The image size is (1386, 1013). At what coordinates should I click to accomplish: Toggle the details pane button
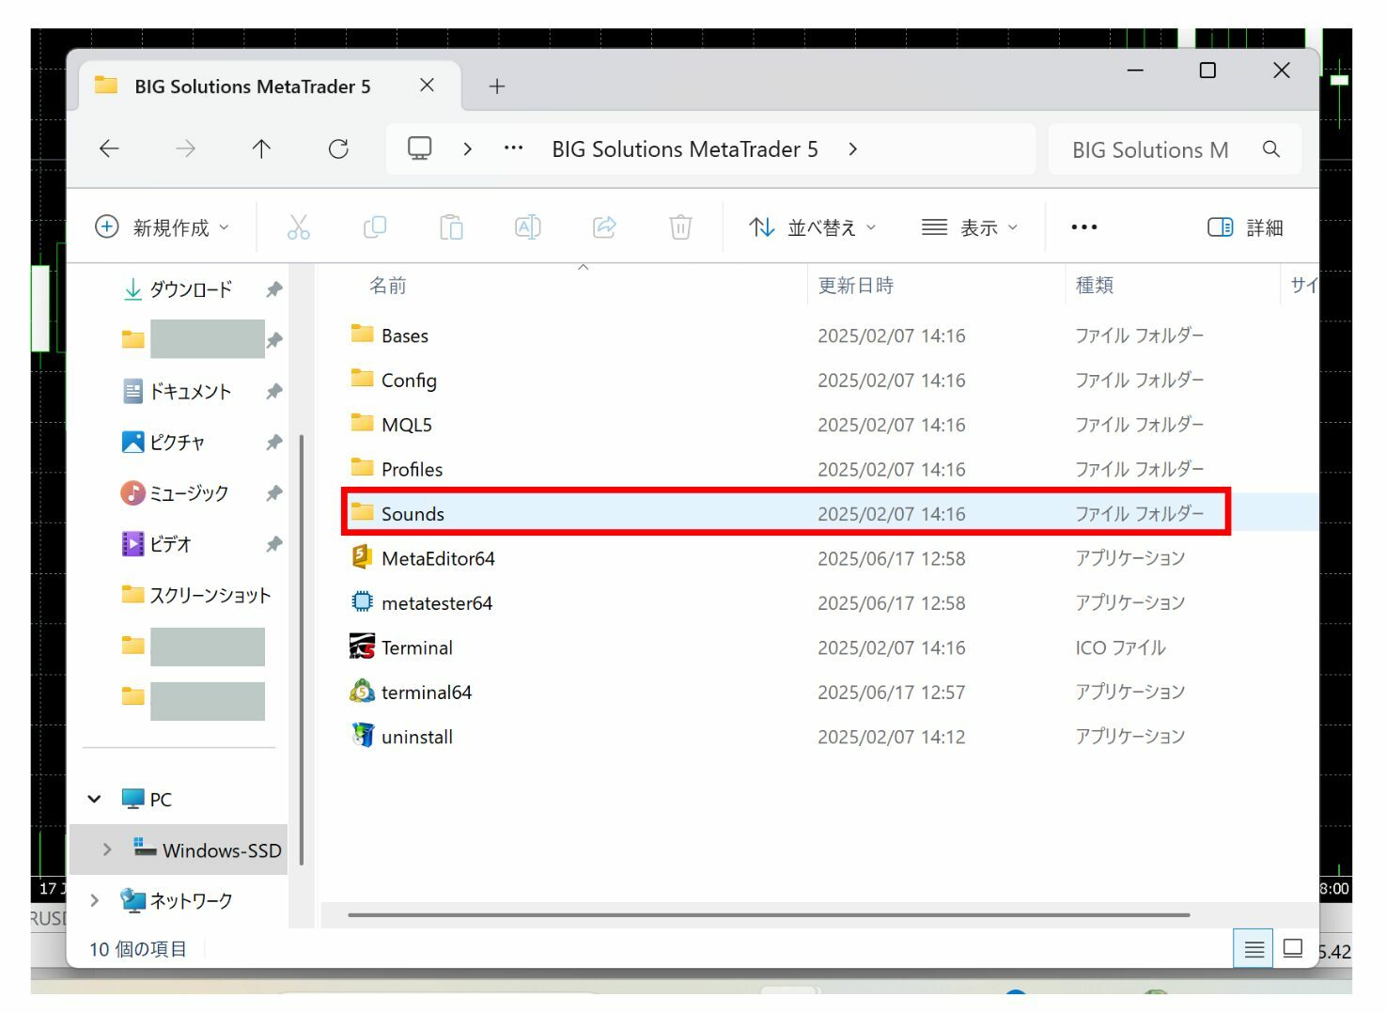[x=1244, y=227]
